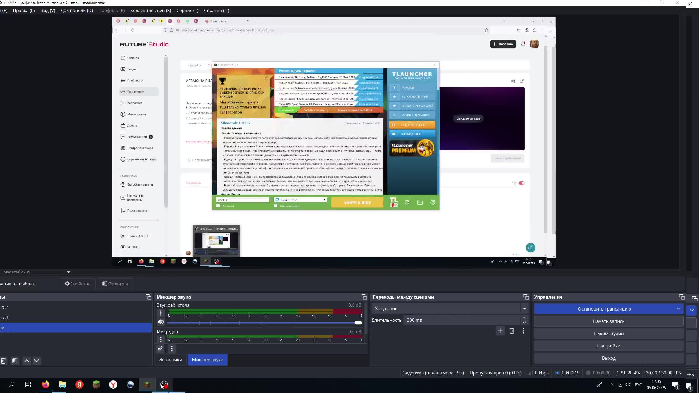
Task: Switch to the Sources tab
Action: (x=170, y=360)
